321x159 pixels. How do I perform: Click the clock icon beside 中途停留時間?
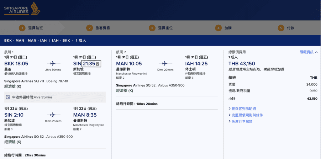click(x=8, y=97)
